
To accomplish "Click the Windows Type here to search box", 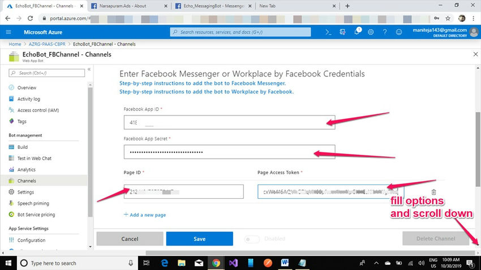I will [77, 263].
